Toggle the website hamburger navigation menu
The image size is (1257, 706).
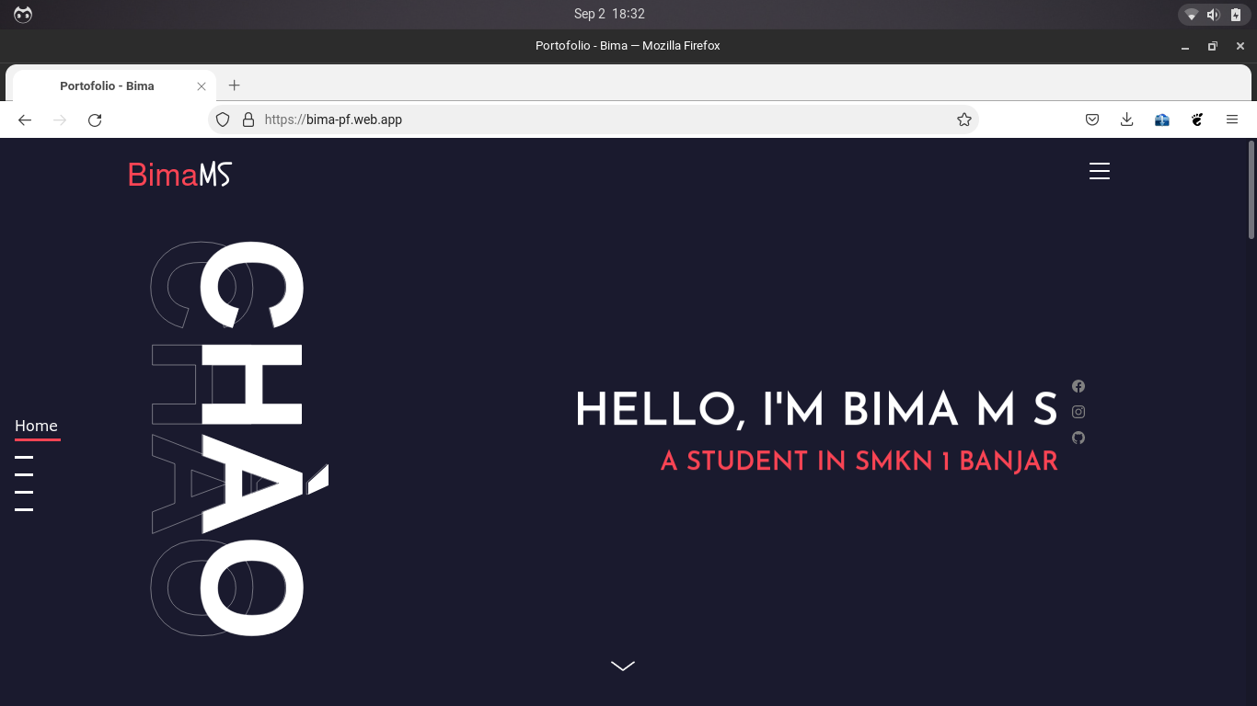click(x=1100, y=172)
